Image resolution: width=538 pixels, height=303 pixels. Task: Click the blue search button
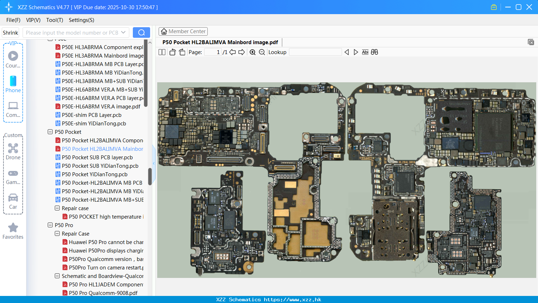pos(141,32)
